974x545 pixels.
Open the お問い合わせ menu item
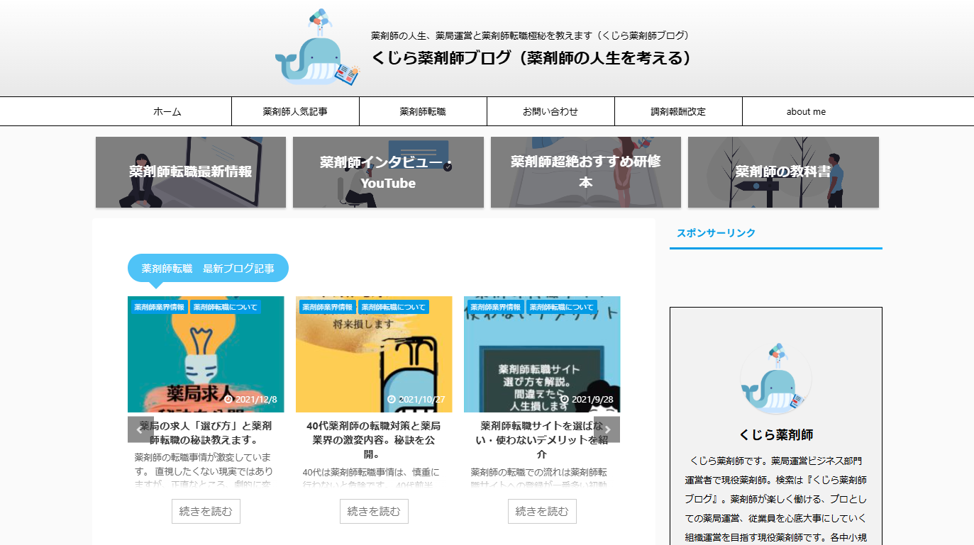tap(550, 111)
